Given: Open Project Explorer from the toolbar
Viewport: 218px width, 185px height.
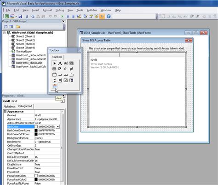Looking at the screenshot, I should [86, 16].
